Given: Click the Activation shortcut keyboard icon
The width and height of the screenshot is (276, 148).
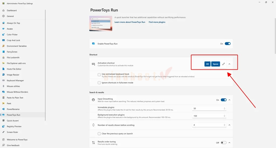Looking at the screenshot, I should tap(94, 64).
